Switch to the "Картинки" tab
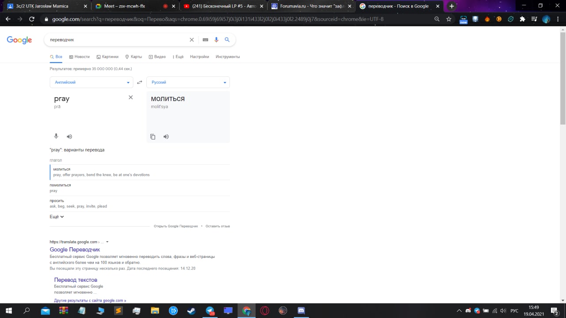Viewport: 566px width, 318px height. (x=107, y=57)
